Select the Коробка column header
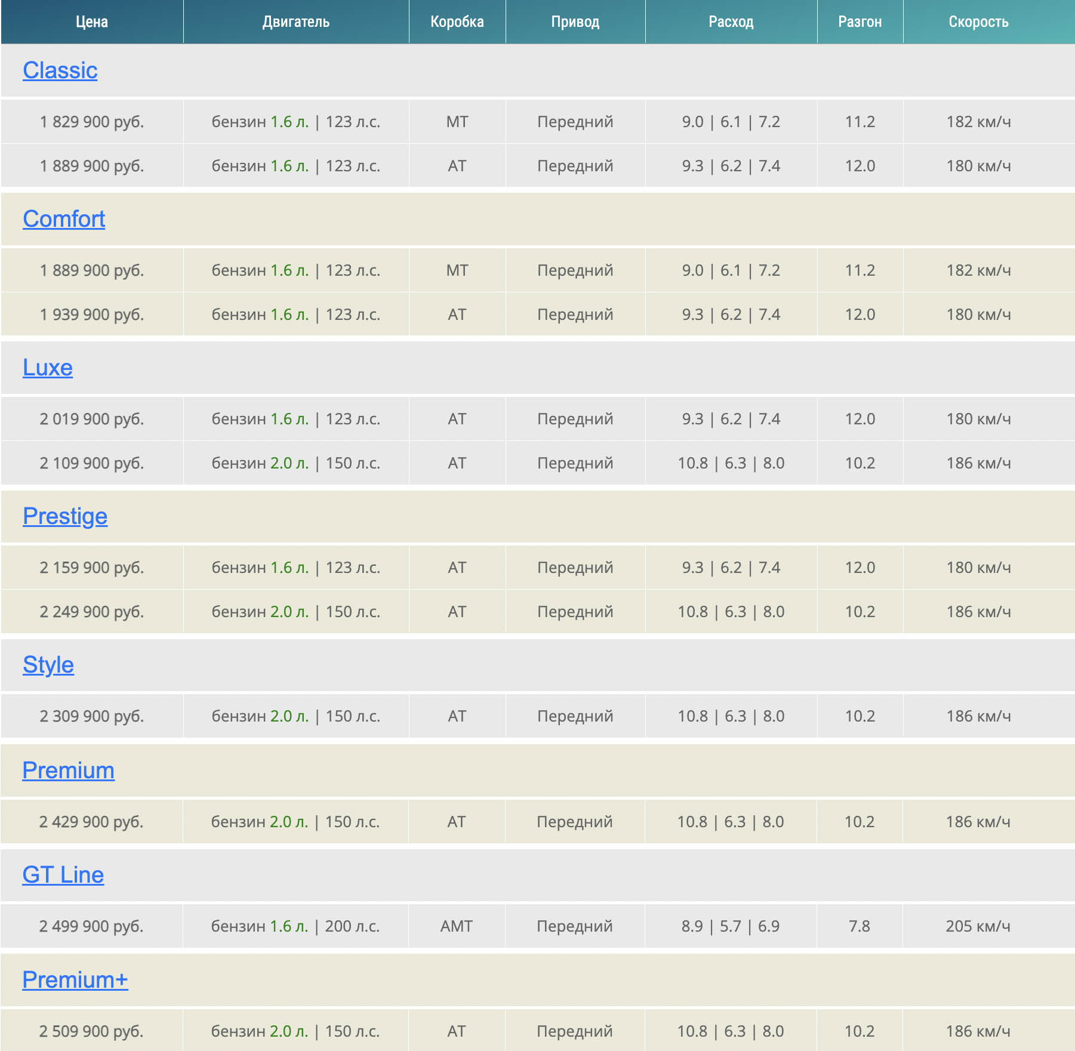Screen dimensions: 1075x1051 click(457, 22)
